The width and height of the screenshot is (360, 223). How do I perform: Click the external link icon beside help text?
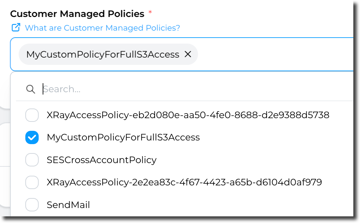coord(16,28)
